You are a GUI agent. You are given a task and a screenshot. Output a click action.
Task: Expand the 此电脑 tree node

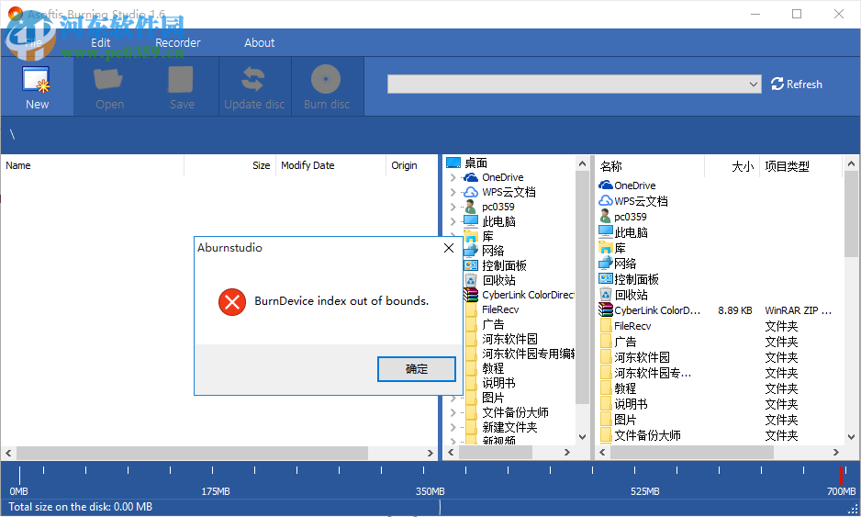[453, 221]
